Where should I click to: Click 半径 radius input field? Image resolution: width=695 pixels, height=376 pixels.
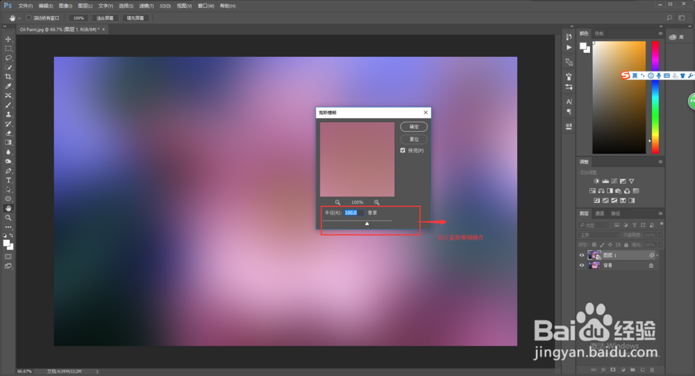pos(354,213)
